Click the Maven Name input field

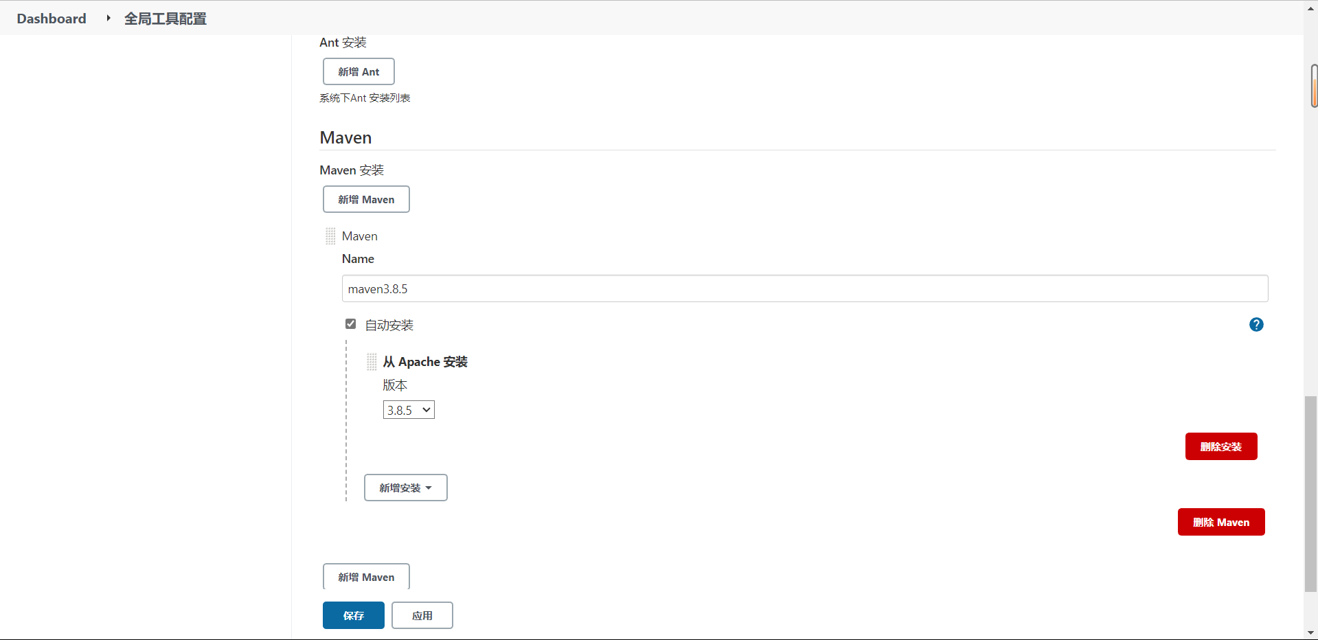coord(804,288)
